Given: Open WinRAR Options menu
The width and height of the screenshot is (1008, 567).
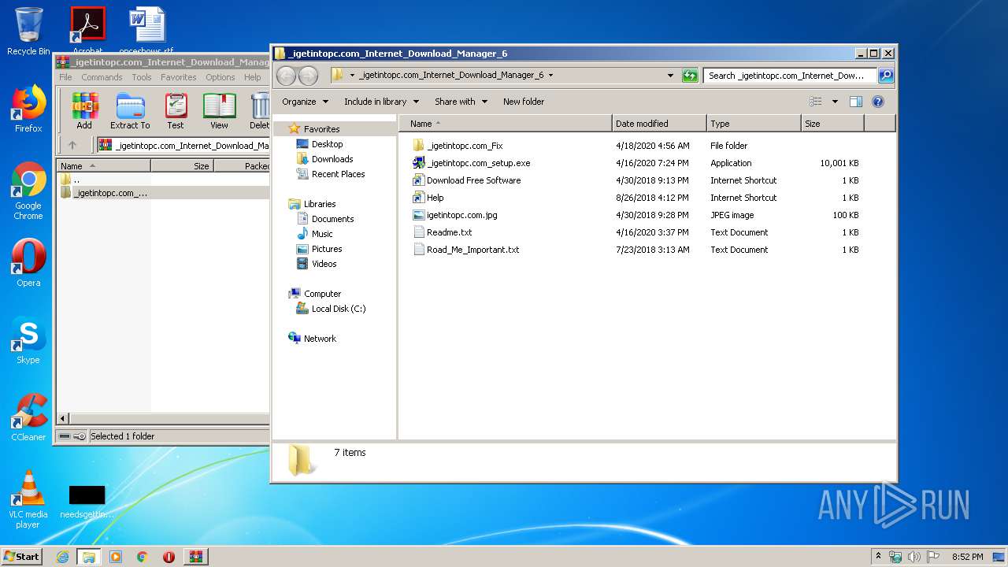Looking at the screenshot, I should pos(220,77).
